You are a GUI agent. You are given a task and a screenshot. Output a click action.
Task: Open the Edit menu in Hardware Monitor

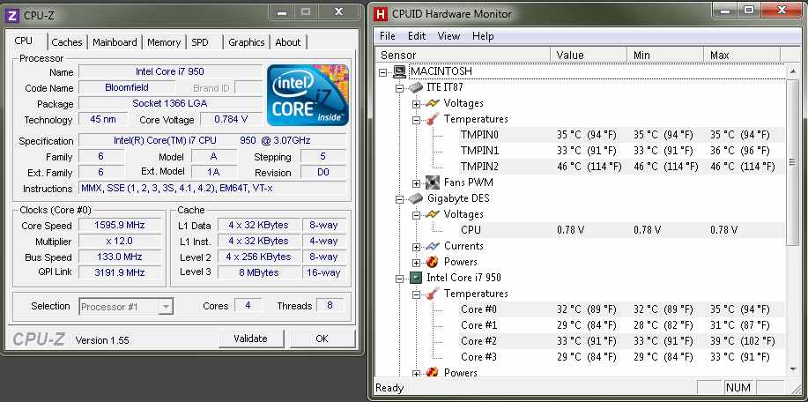point(417,36)
